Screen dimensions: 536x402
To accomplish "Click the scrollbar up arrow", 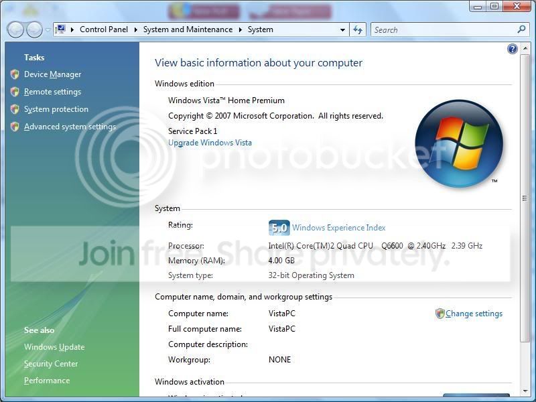I will point(525,49).
